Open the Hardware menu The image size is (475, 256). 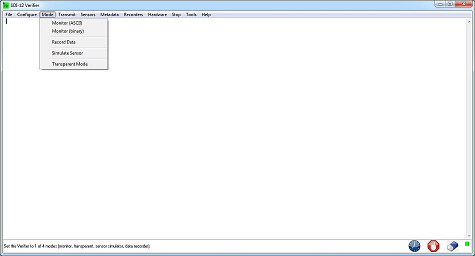click(157, 14)
